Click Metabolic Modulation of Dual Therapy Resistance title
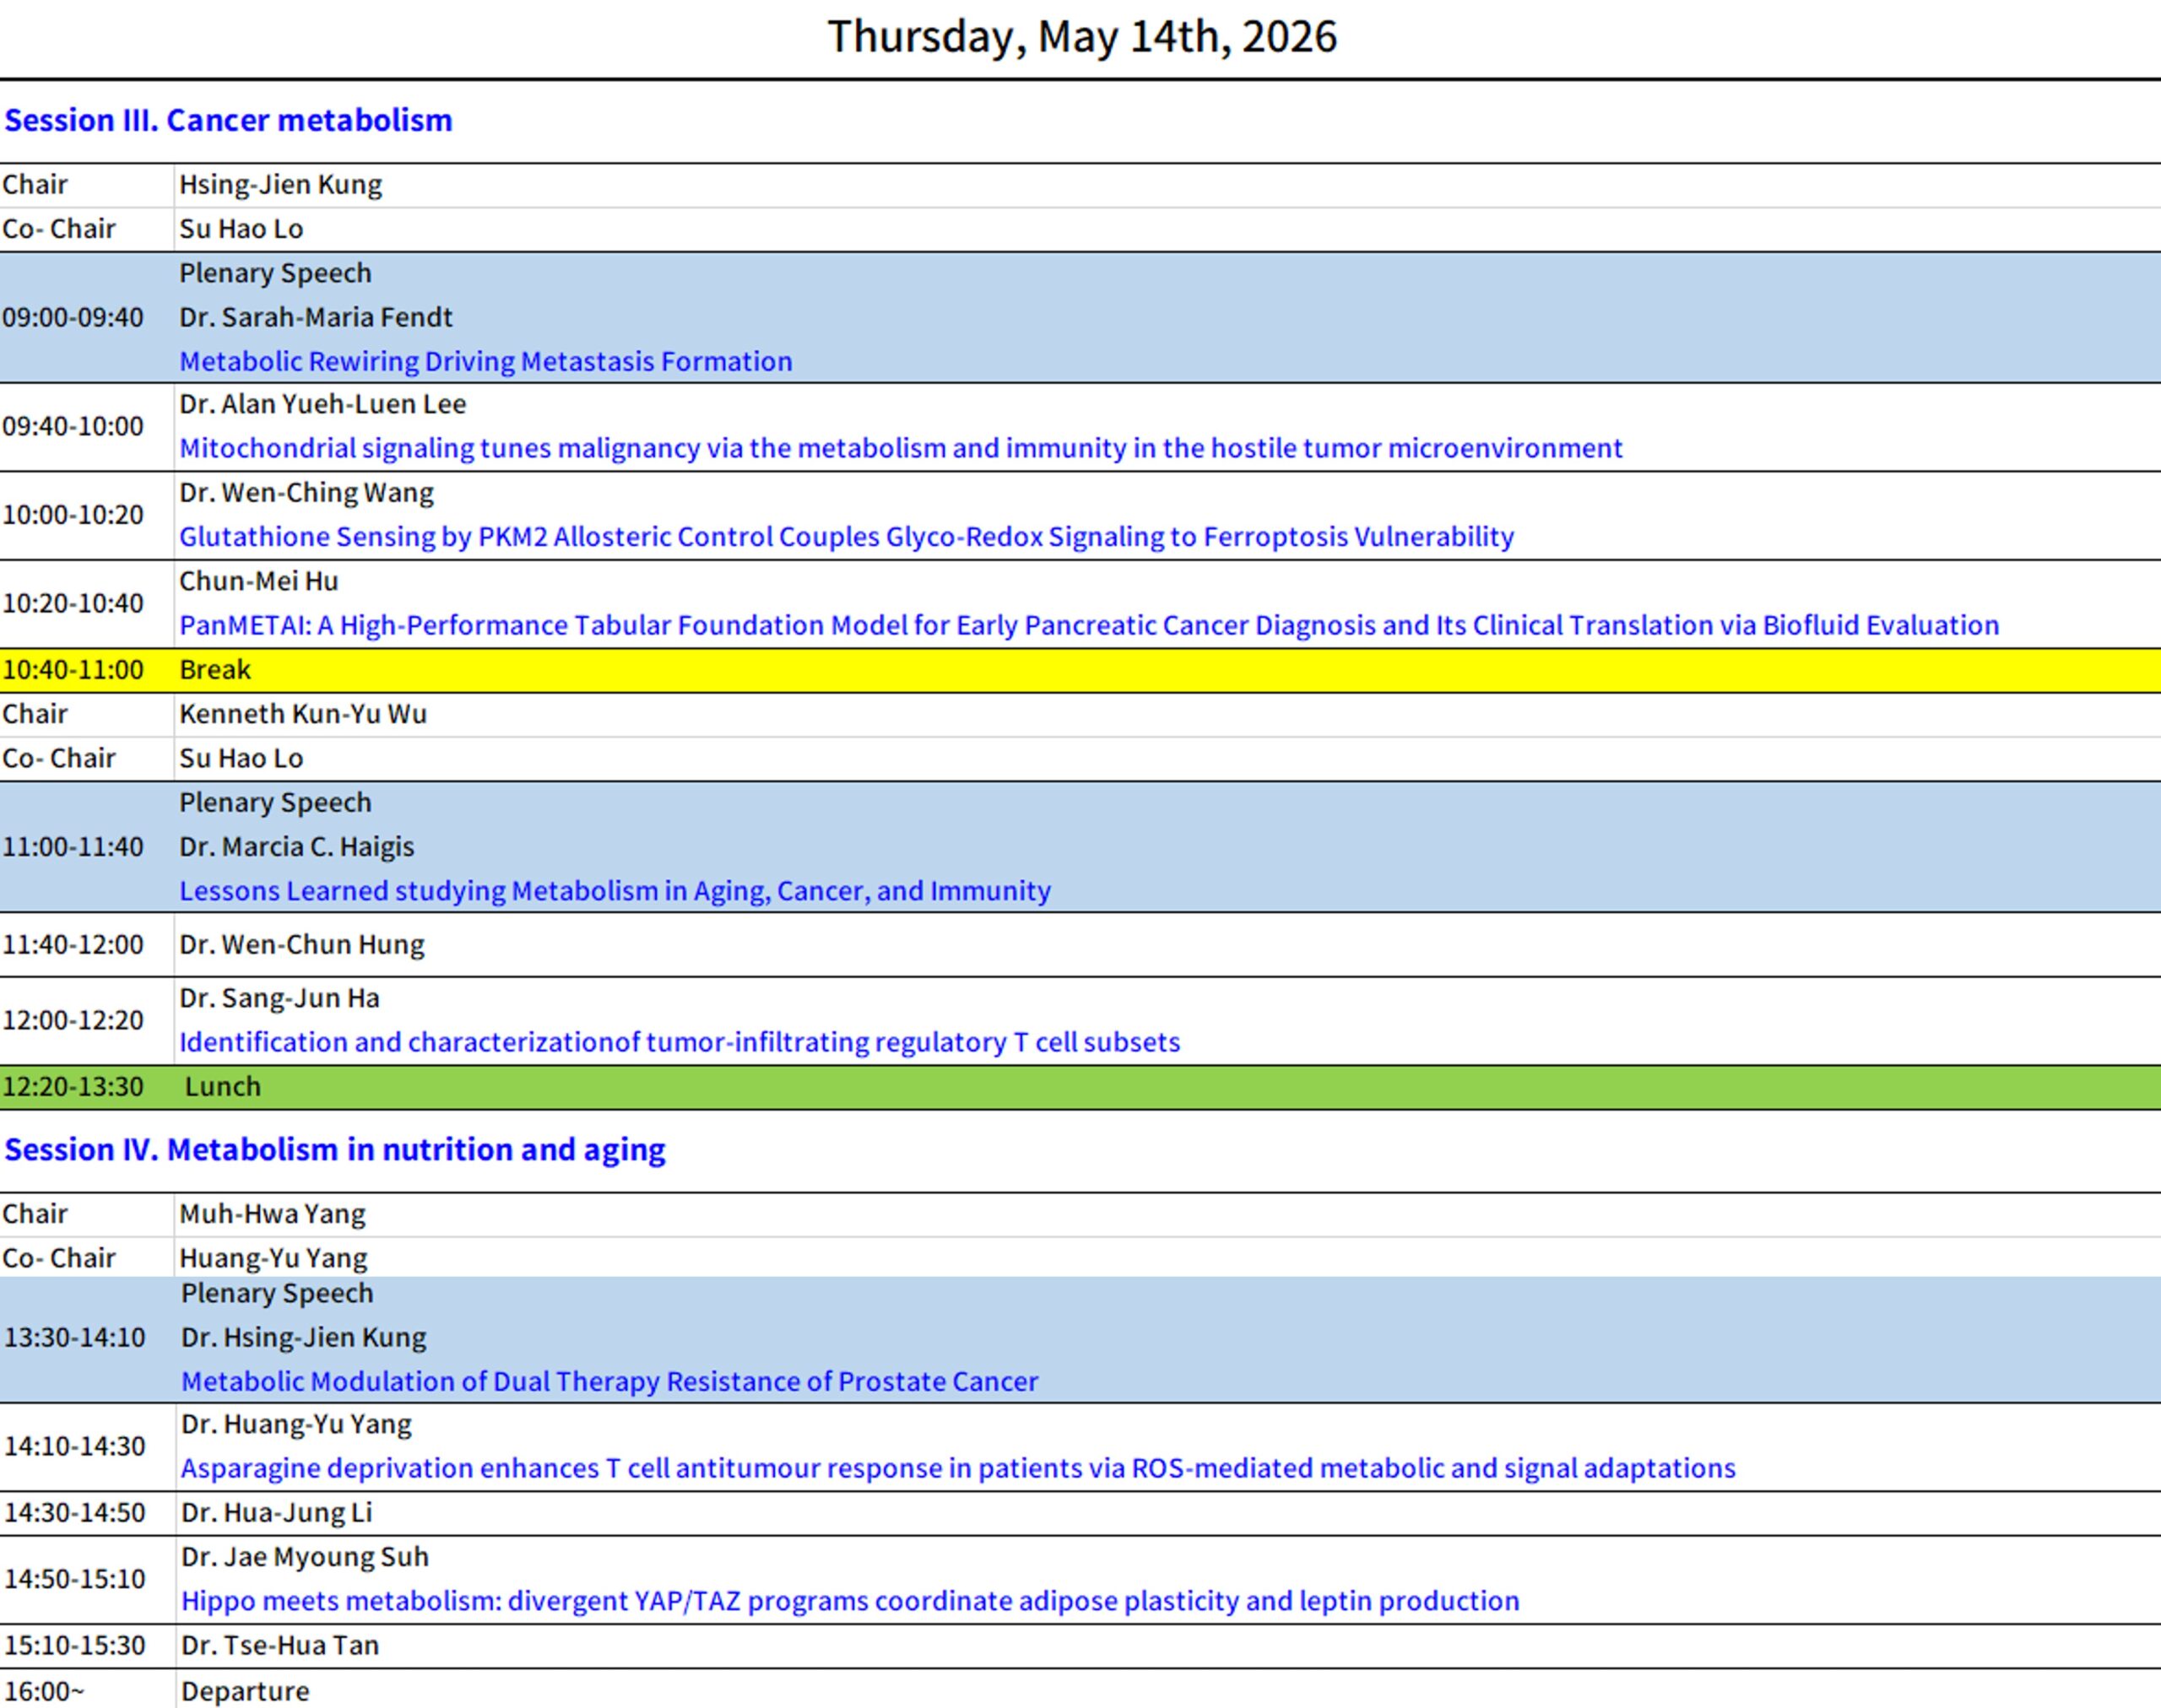Viewport: 2161px width, 1708px height. tap(609, 1381)
